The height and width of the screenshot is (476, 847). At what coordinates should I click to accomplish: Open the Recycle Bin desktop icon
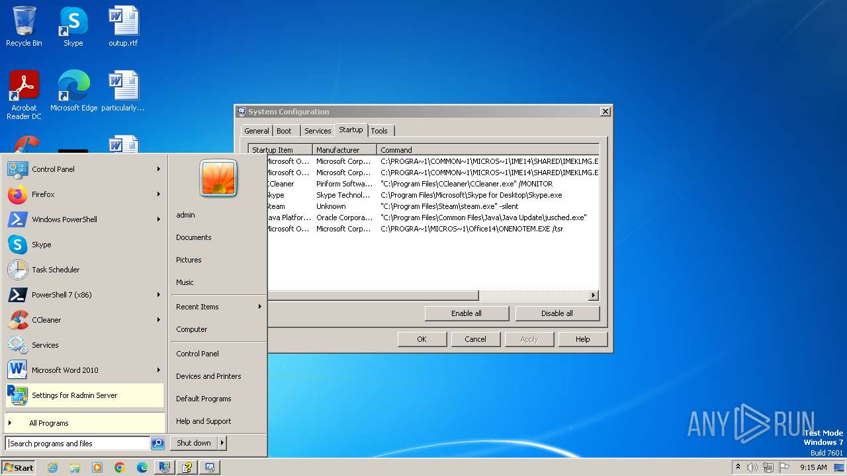(24, 27)
